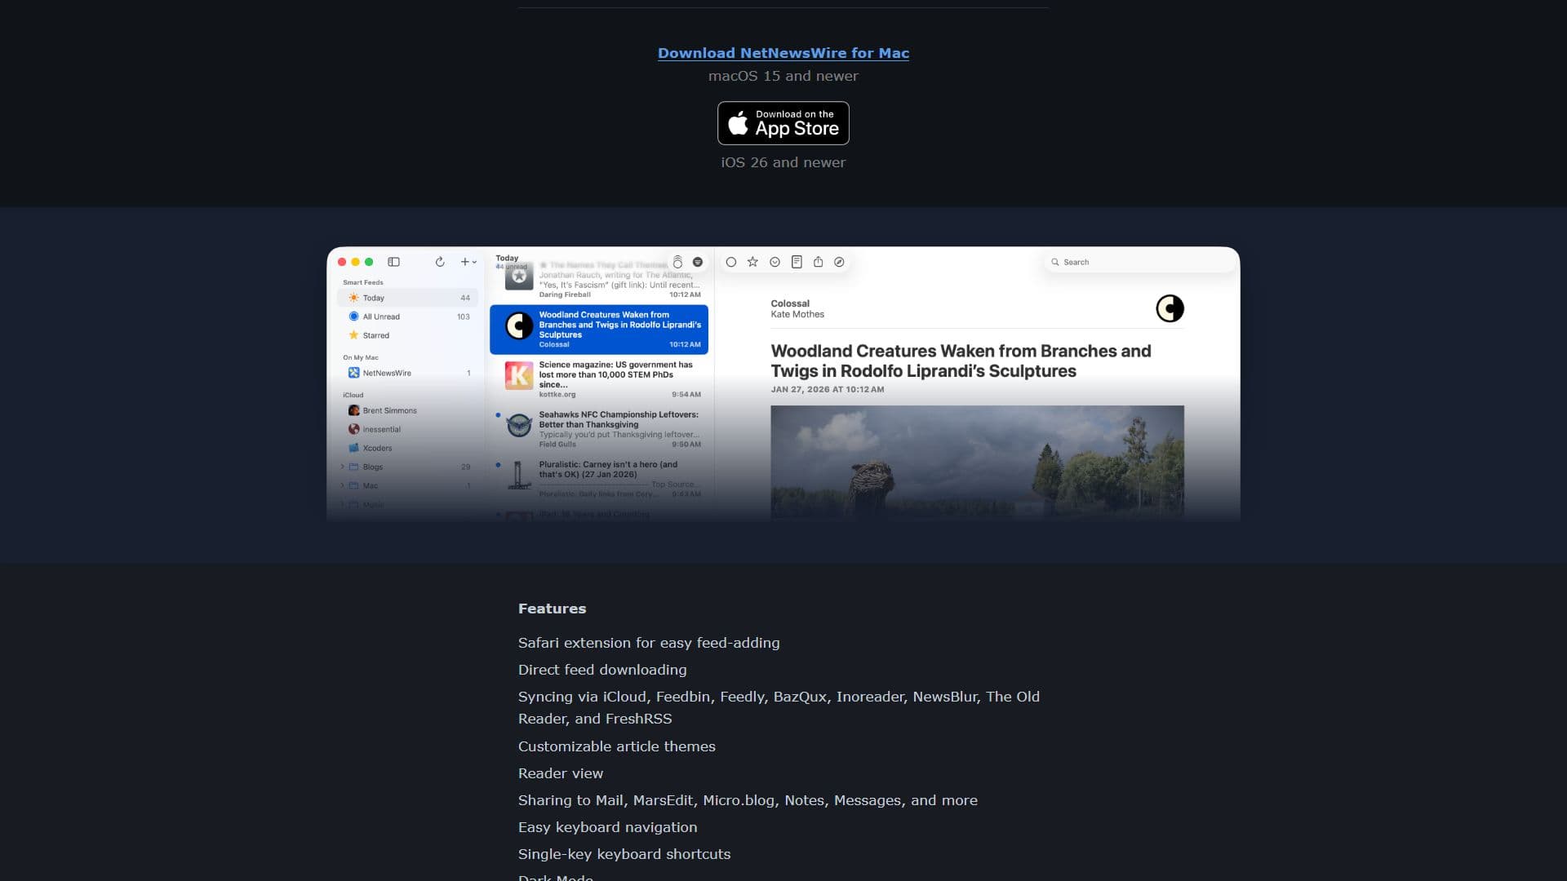Select the Woodland Creatures article in timeline
1567x881 pixels.
tap(599, 330)
